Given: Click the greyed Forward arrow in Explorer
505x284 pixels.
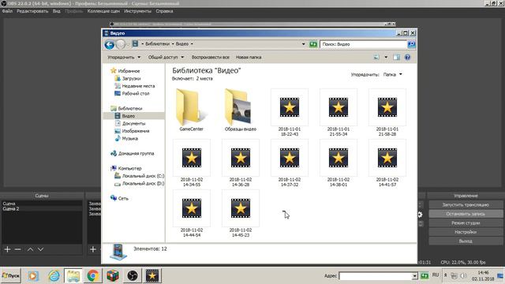Looking at the screenshot, I should [x=121, y=44].
